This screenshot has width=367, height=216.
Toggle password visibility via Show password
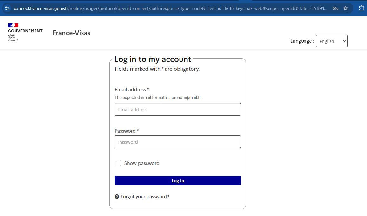[x=118, y=163]
